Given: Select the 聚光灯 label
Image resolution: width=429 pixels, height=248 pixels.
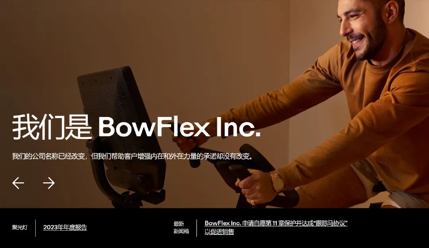Looking at the screenshot, I should click(x=20, y=227).
